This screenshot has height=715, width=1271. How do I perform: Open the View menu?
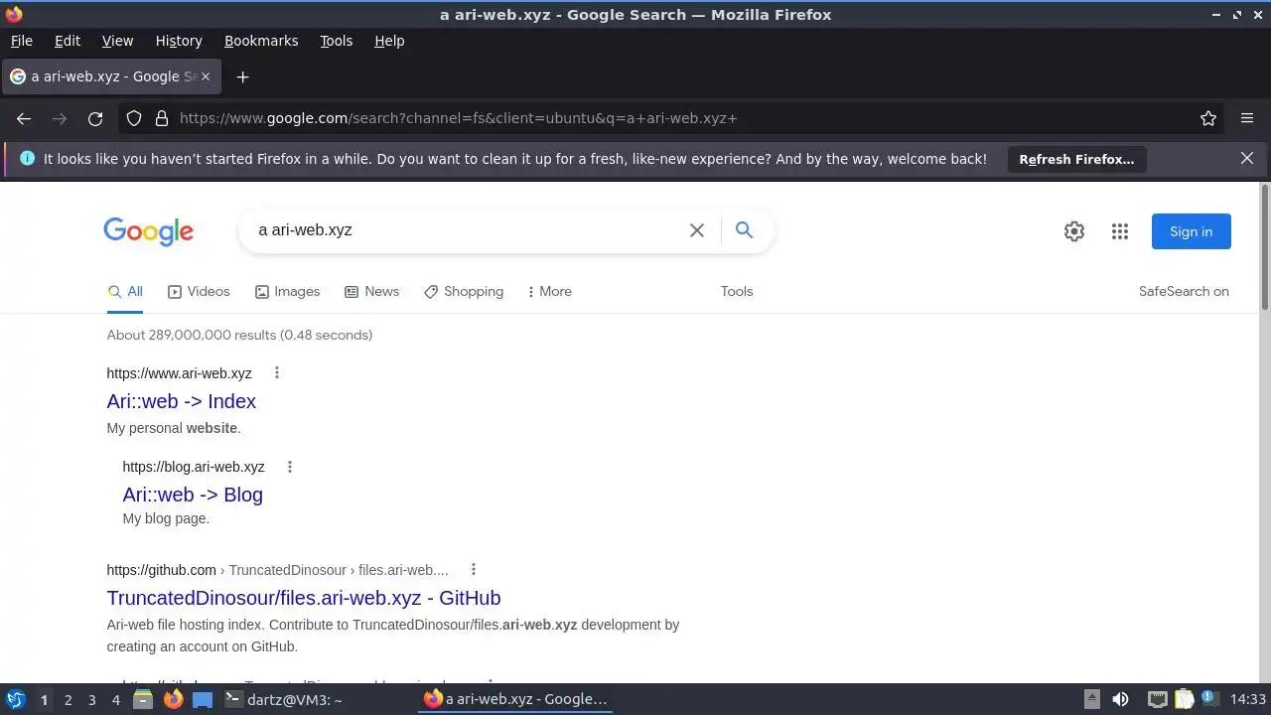pos(117,41)
